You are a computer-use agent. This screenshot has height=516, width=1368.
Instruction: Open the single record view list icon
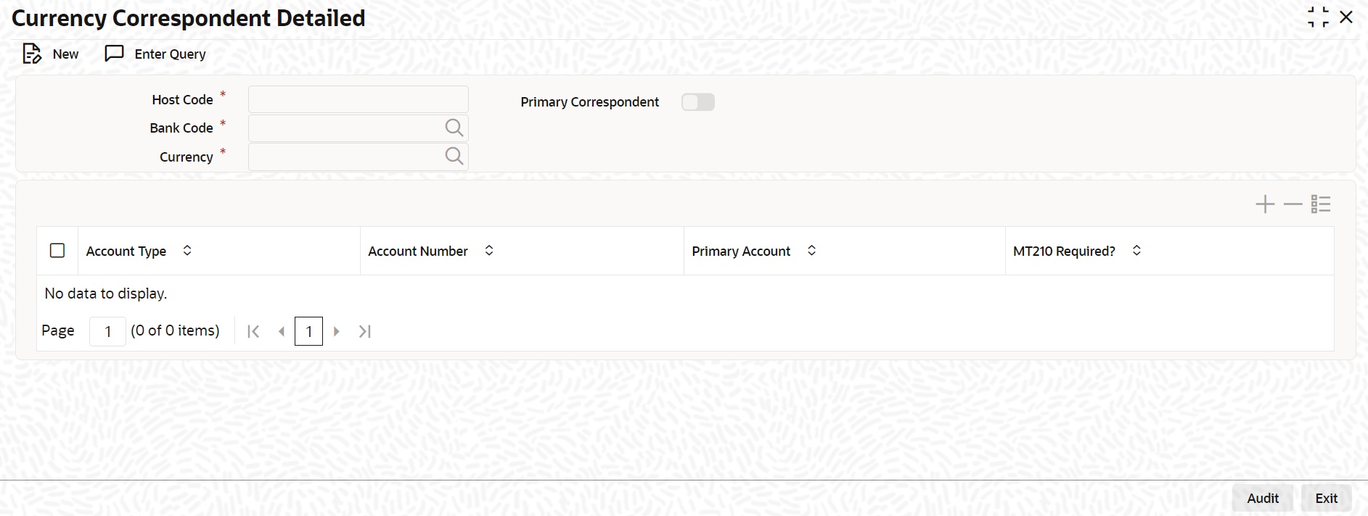1322,204
